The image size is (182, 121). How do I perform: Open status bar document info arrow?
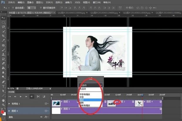tap(50, 89)
